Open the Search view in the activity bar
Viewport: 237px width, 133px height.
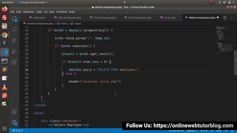(x=14, y=29)
